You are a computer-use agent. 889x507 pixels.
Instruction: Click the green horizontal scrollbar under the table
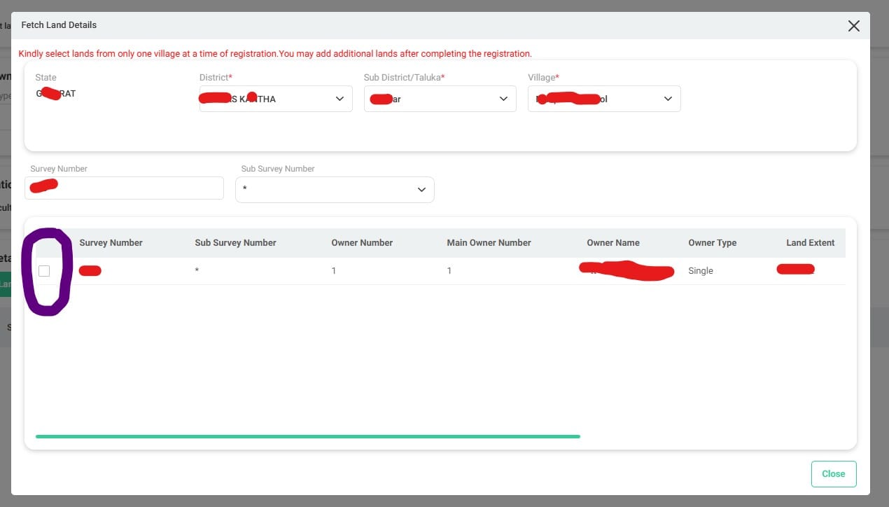coord(308,436)
